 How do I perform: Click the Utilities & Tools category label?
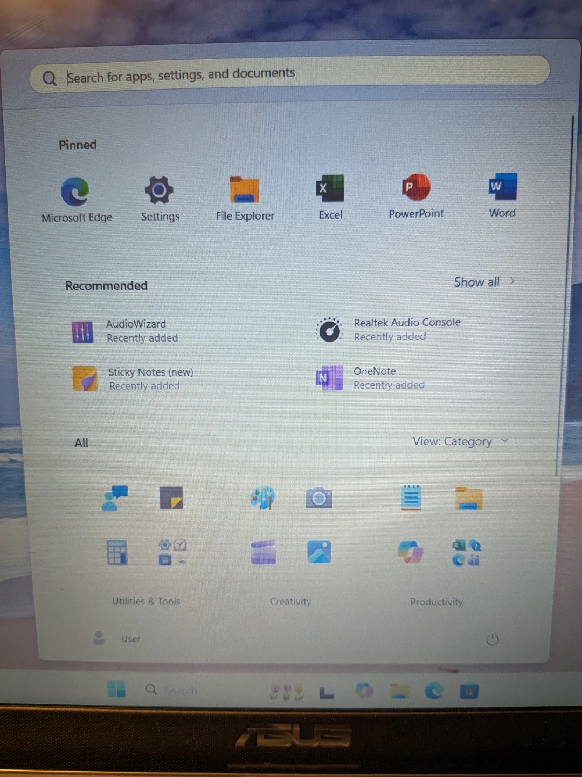click(146, 601)
